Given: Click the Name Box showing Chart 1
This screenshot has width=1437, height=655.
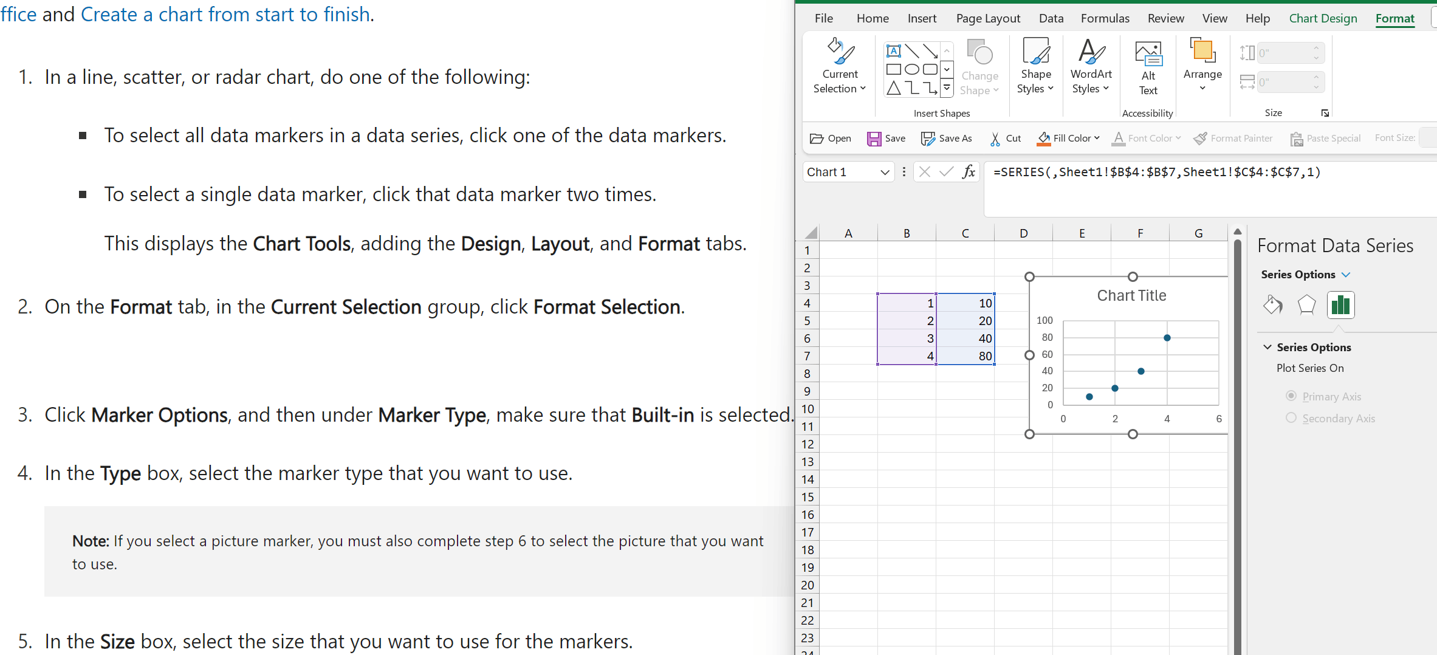Looking at the screenshot, I should point(842,172).
